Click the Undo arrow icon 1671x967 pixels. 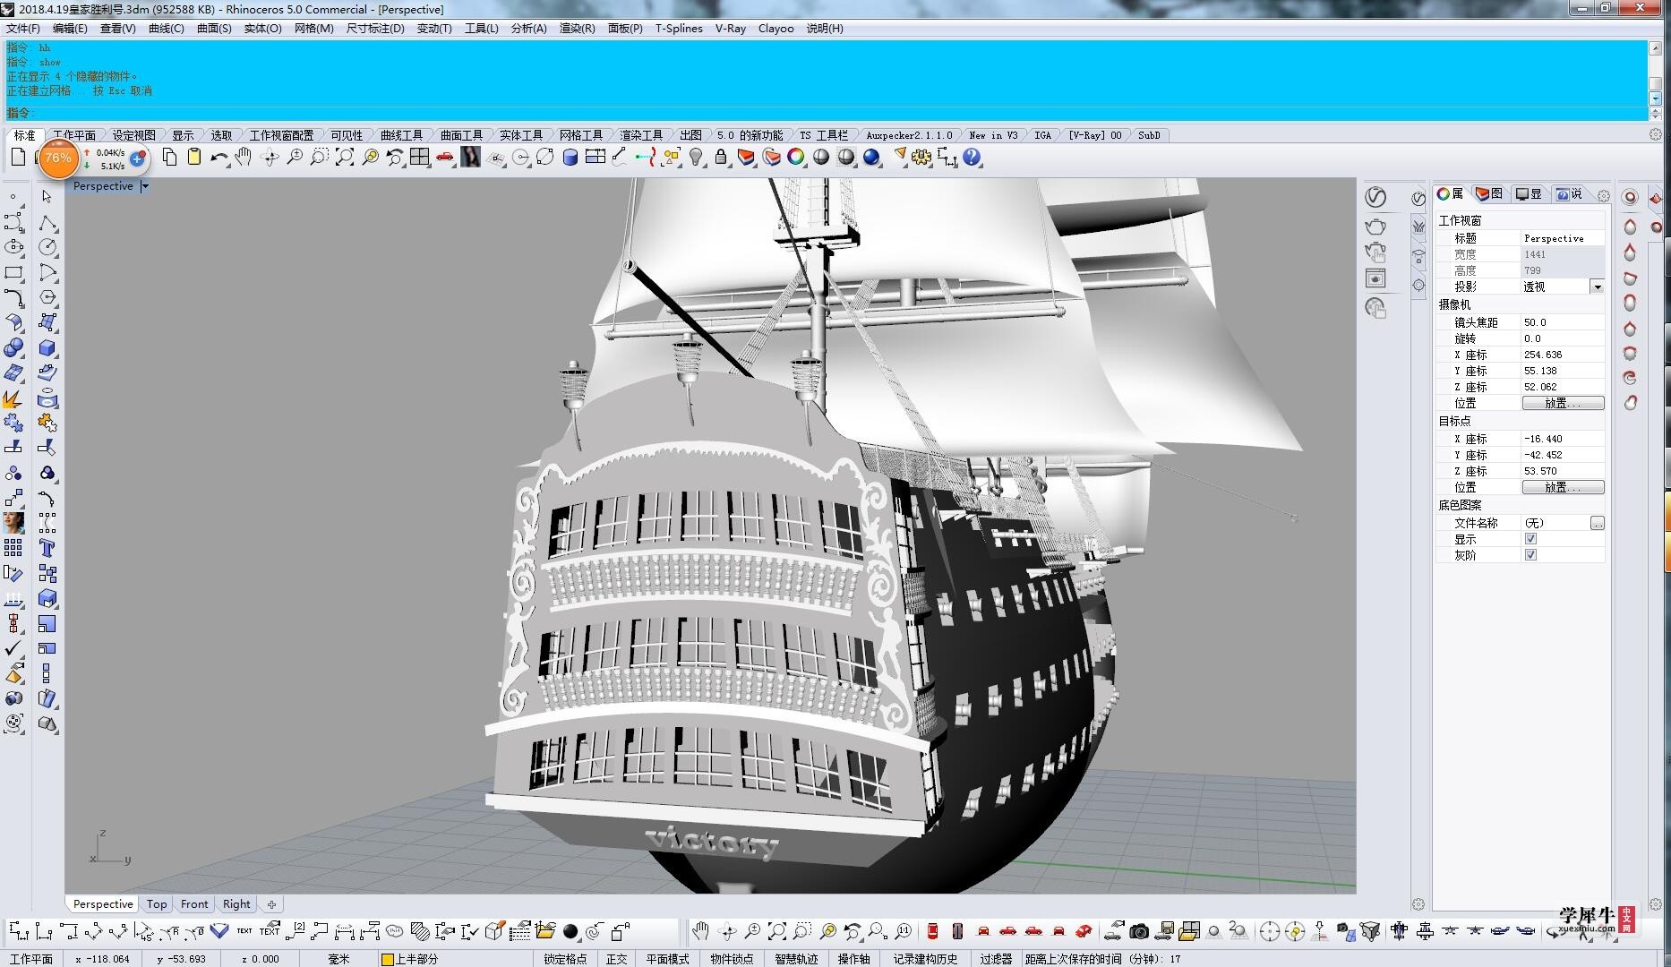(x=219, y=158)
